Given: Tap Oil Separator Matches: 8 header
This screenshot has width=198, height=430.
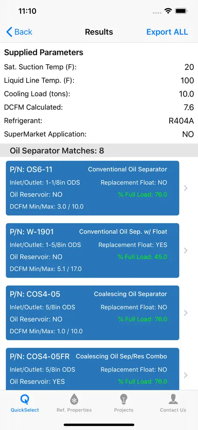Looking at the screenshot, I should [57, 151].
